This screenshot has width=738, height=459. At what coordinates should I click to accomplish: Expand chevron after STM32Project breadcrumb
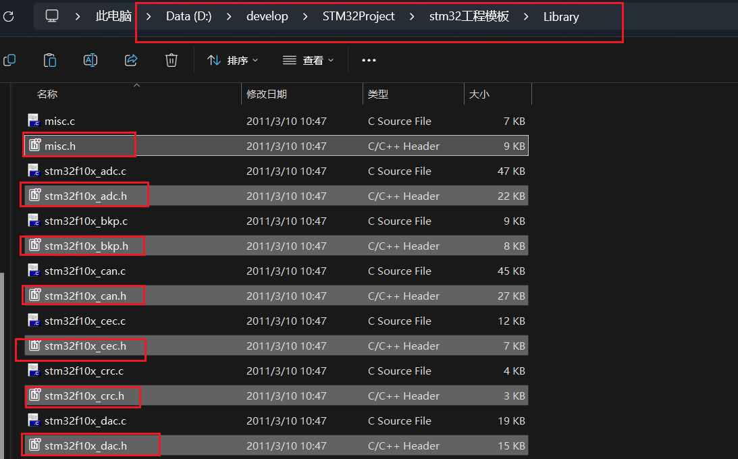coord(413,16)
